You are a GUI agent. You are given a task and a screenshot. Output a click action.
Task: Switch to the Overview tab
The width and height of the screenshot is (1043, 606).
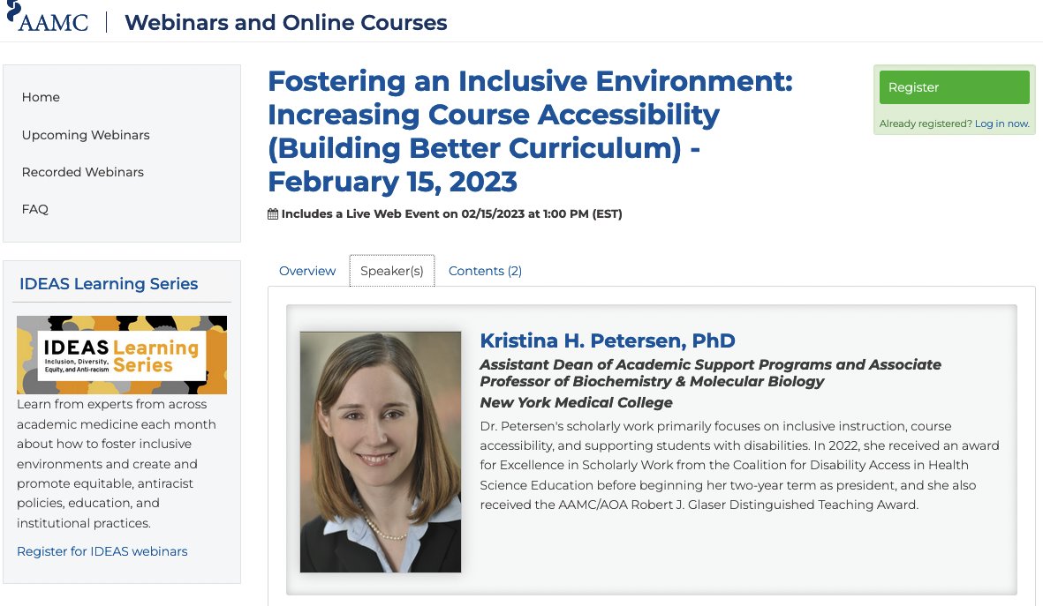click(x=307, y=271)
